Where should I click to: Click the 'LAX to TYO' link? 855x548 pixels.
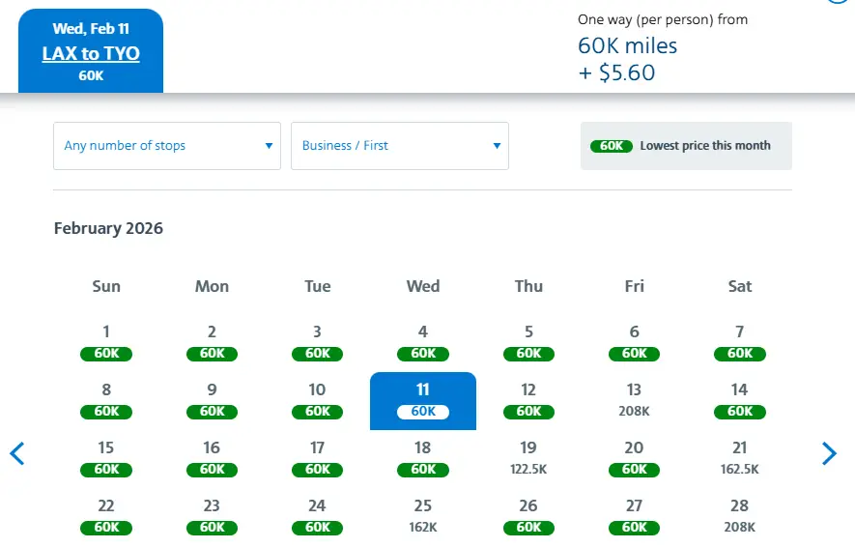pos(91,53)
